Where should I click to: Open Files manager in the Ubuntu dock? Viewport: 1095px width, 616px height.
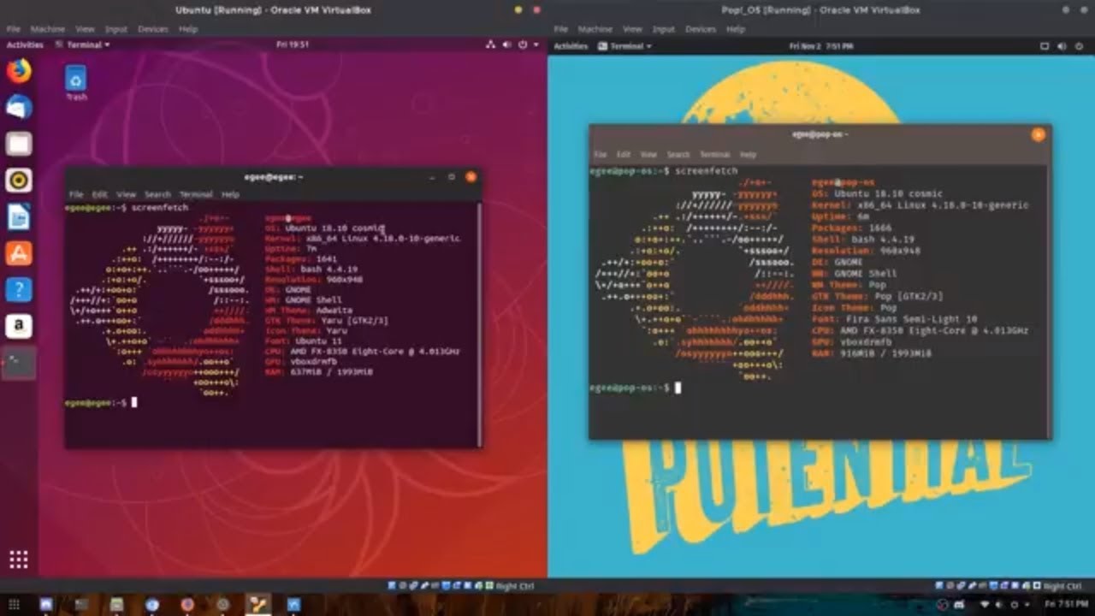coord(19,144)
